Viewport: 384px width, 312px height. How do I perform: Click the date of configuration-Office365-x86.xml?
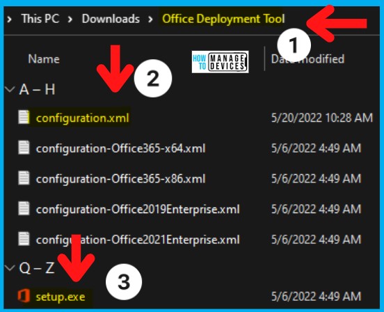point(316,178)
